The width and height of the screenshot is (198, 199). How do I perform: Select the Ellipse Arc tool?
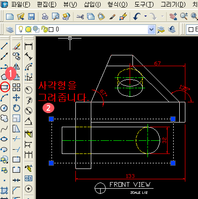(x=4, y=149)
